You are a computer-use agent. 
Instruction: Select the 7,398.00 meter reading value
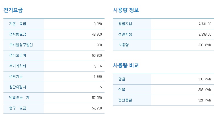[x=204, y=34]
